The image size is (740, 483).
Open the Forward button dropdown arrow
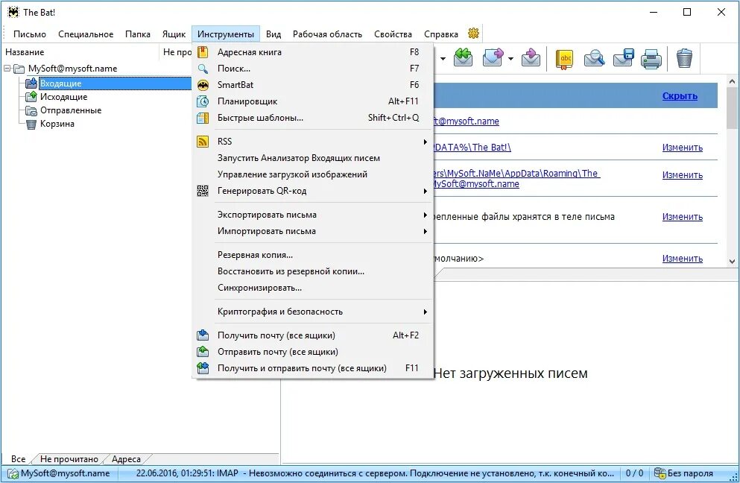click(x=510, y=59)
